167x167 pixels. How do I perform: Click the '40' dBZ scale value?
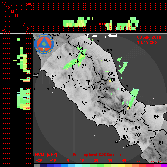124,160
